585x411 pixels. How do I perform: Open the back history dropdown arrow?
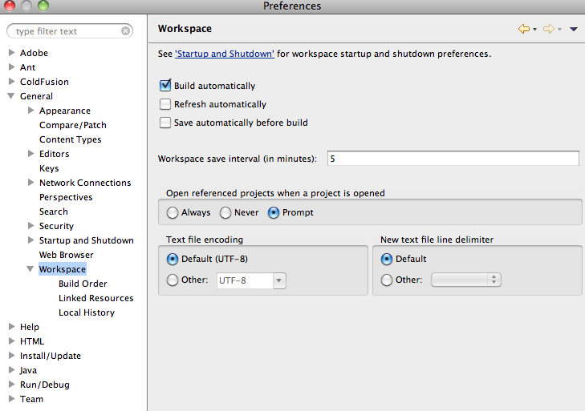pos(534,30)
